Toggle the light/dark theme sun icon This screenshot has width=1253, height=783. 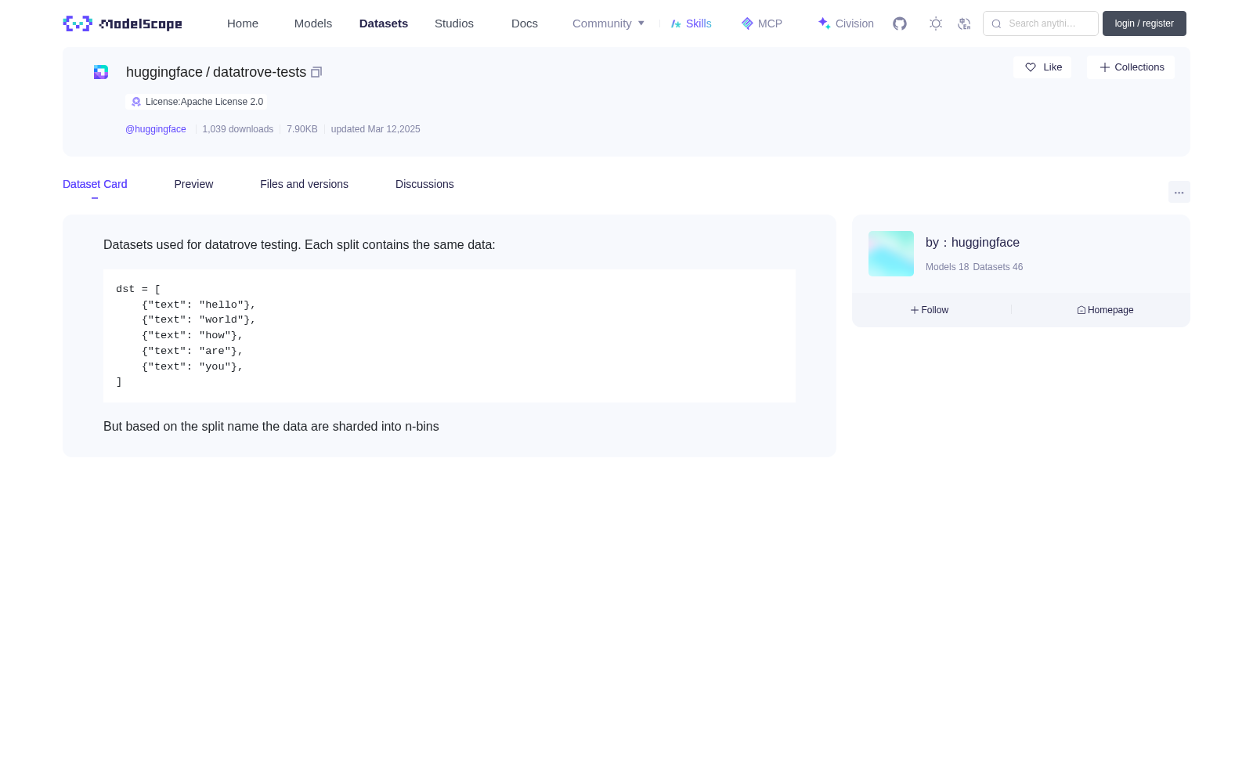(936, 23)
